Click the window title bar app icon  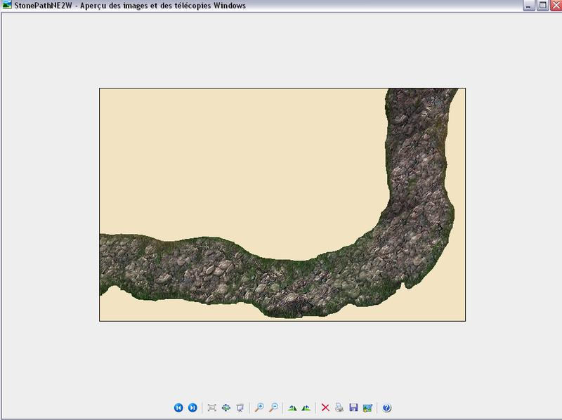(x=7, y=5)
